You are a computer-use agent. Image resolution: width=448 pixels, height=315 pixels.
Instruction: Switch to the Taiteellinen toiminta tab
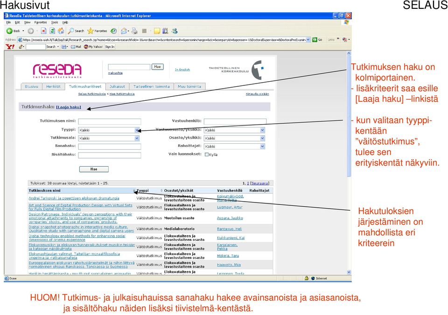click(x=151, y=86)
